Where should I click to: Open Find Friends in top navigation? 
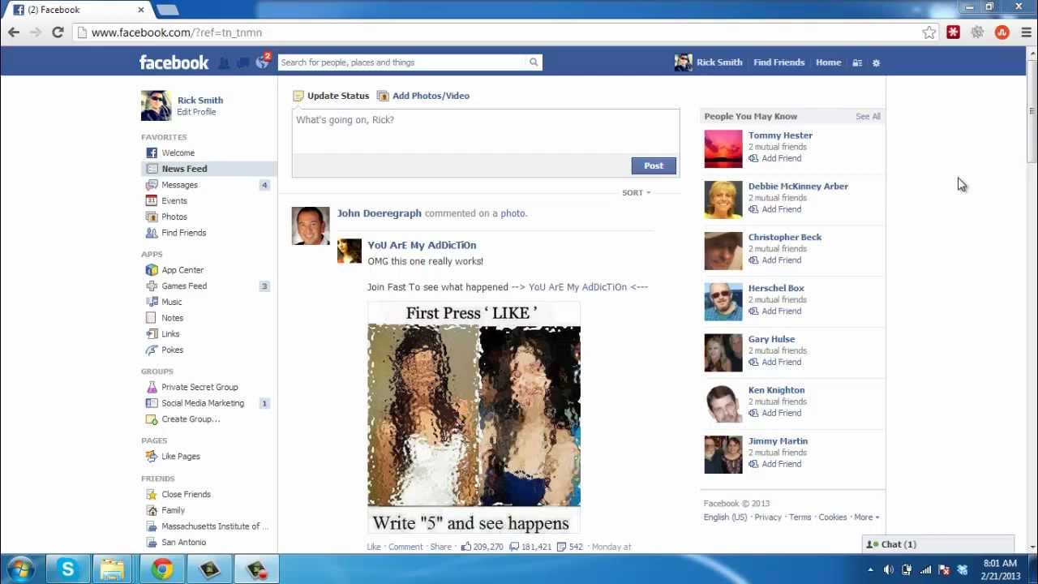778,62
